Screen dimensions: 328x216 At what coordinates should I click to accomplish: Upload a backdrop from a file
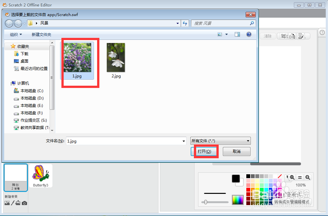point(18,203)
